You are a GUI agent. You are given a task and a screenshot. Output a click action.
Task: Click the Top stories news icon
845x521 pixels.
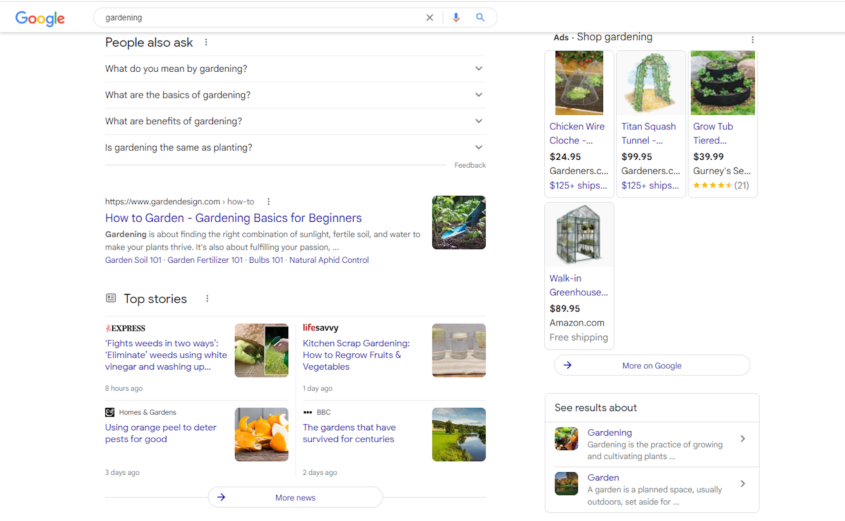click(x=111, y=298)
